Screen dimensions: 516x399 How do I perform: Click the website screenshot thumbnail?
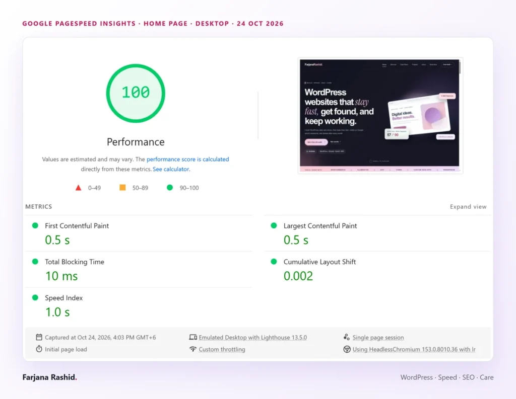click(x=380, y=115)
